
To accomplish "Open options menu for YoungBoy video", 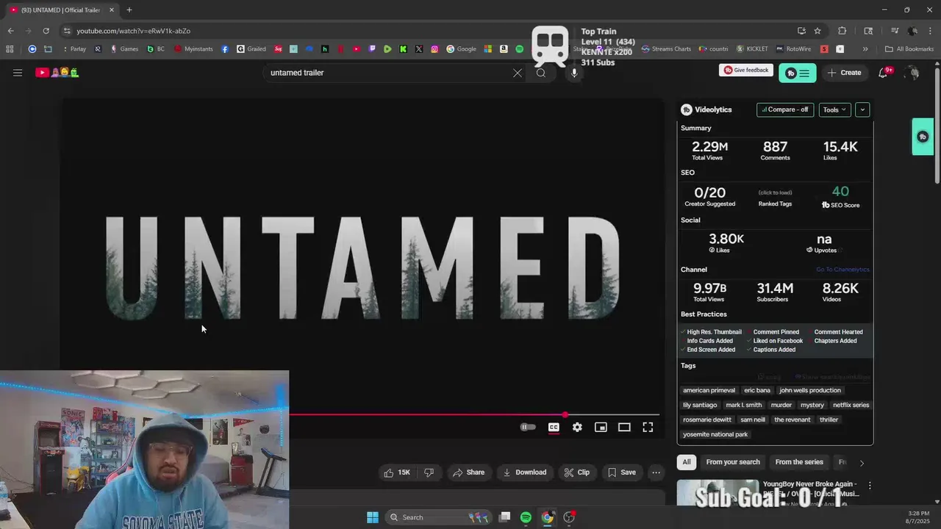I will (870, 486).
